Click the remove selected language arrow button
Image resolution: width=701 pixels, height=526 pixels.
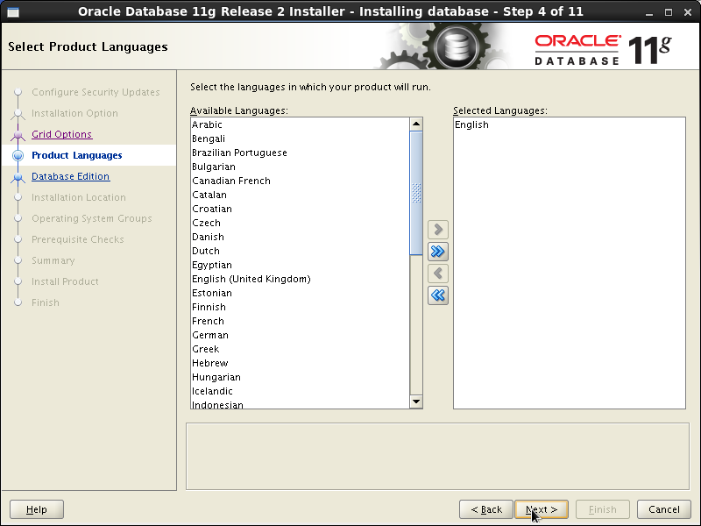[437, 274]
